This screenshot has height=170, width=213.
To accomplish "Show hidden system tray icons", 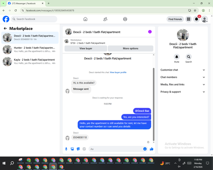I will (x=175, y=163).
